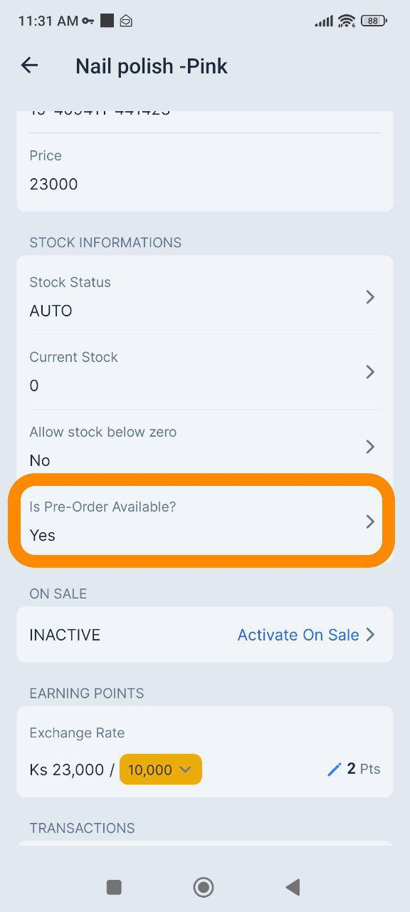Tap the Android back triangle button
410x912 pixels.
coord(293,887)
